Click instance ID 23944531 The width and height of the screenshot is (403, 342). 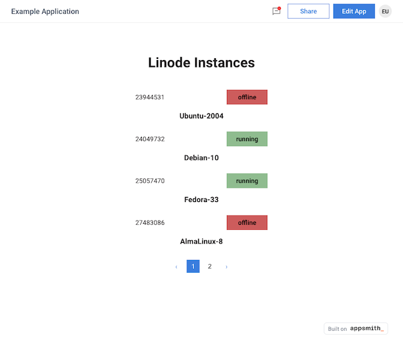149,97
